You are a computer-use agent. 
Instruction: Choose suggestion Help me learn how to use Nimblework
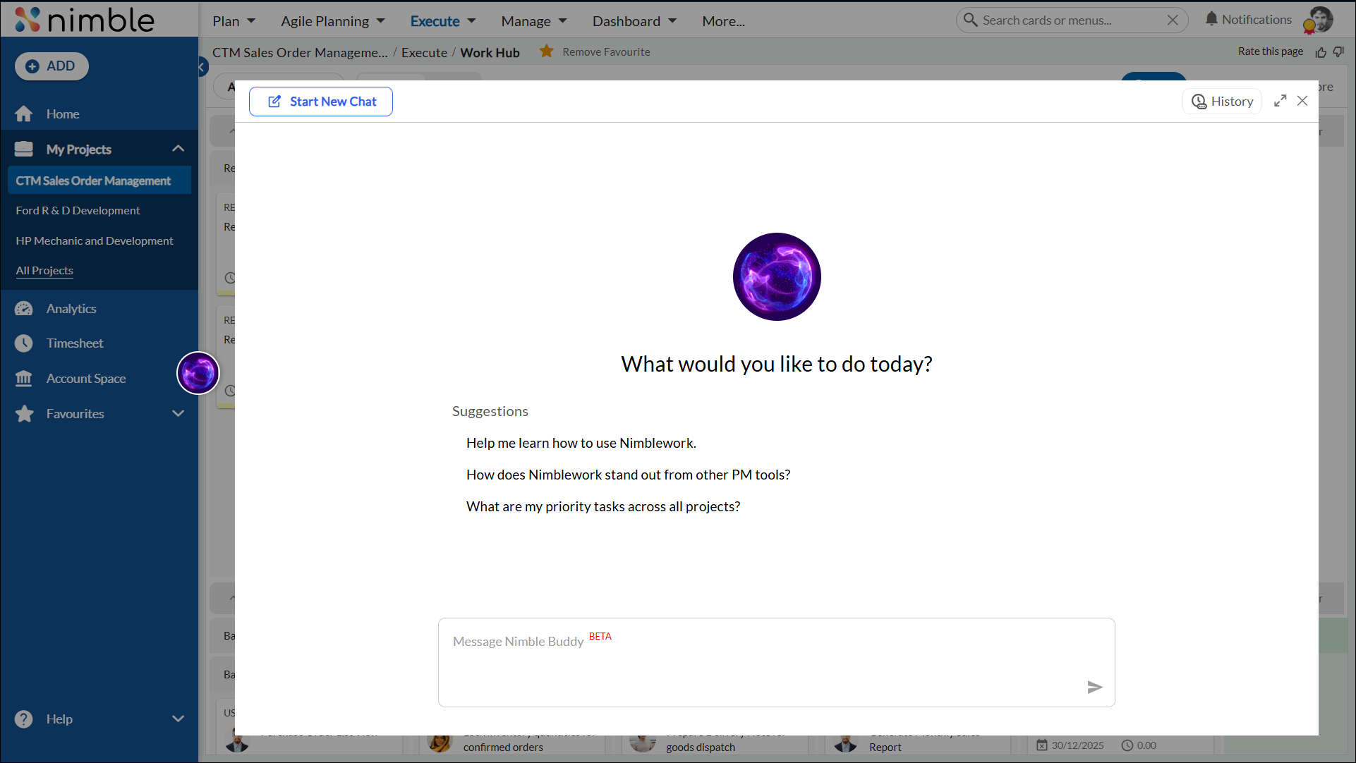[x=581, y=443]
